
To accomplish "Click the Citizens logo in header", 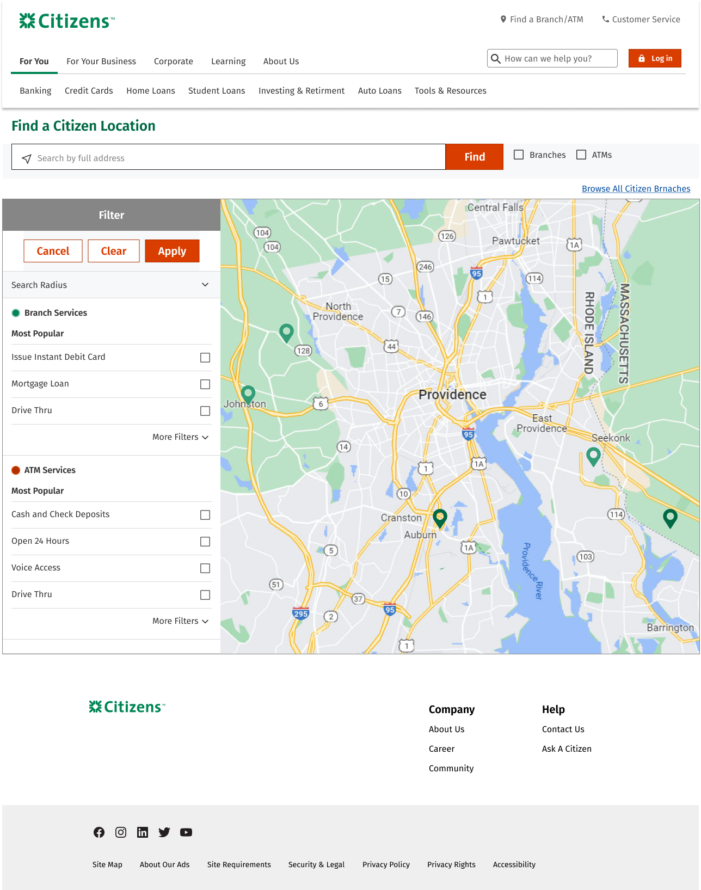I will [67, 21].
